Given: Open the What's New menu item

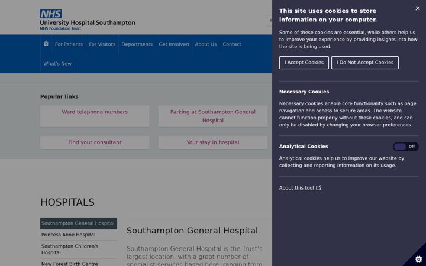Looking at the screenshot, I should [57, 64].
